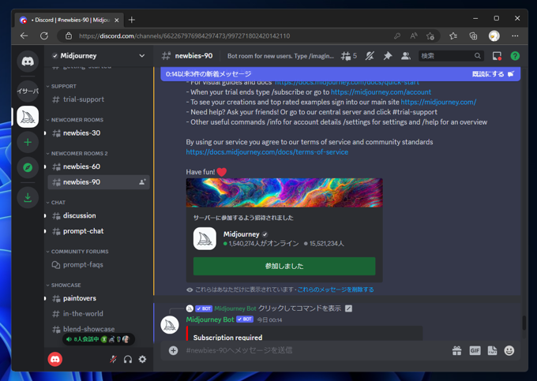Viewport: 537px width, 381px height.
Task: Open the explore servers compass icon
Action: pyautogui.click(x=28, y=167)
